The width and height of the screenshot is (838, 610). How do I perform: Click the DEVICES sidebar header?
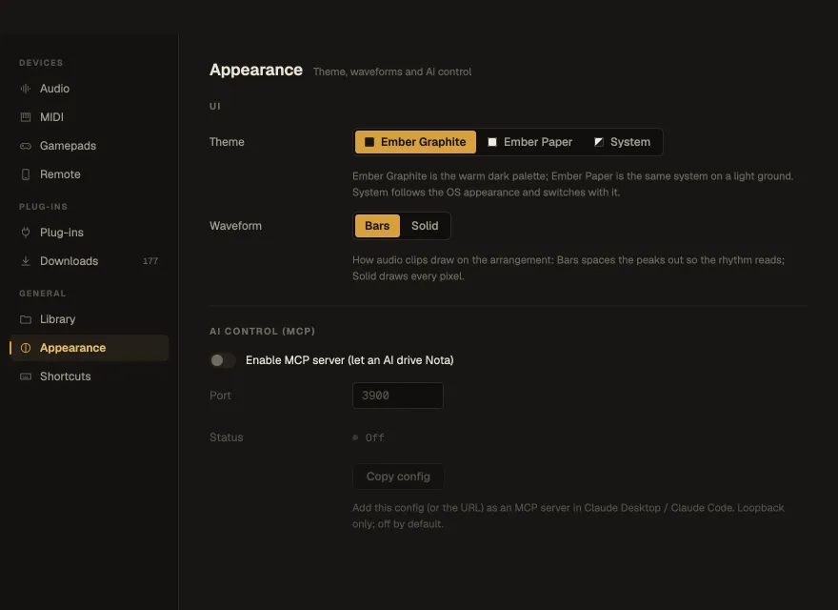point(41,63)
